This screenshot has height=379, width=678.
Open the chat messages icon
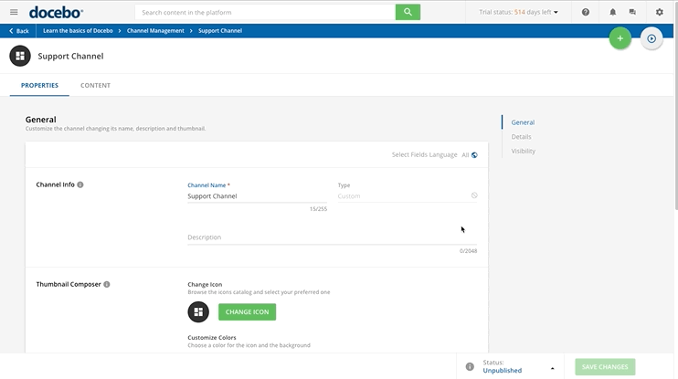pos(632,12)
